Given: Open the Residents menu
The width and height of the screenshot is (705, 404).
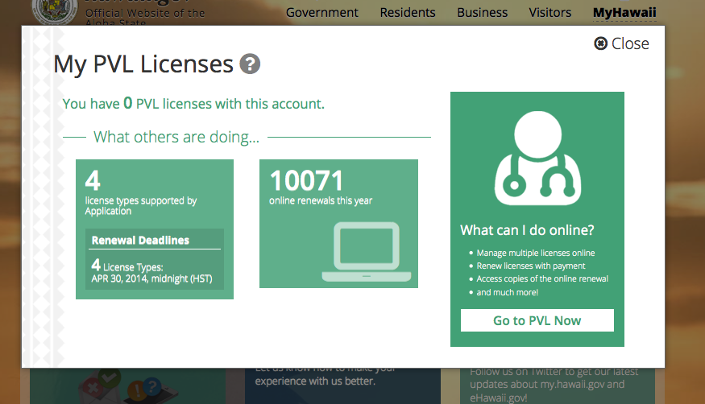Looking at the screenshot, I should pyautogui.click(x=408, y=12).
